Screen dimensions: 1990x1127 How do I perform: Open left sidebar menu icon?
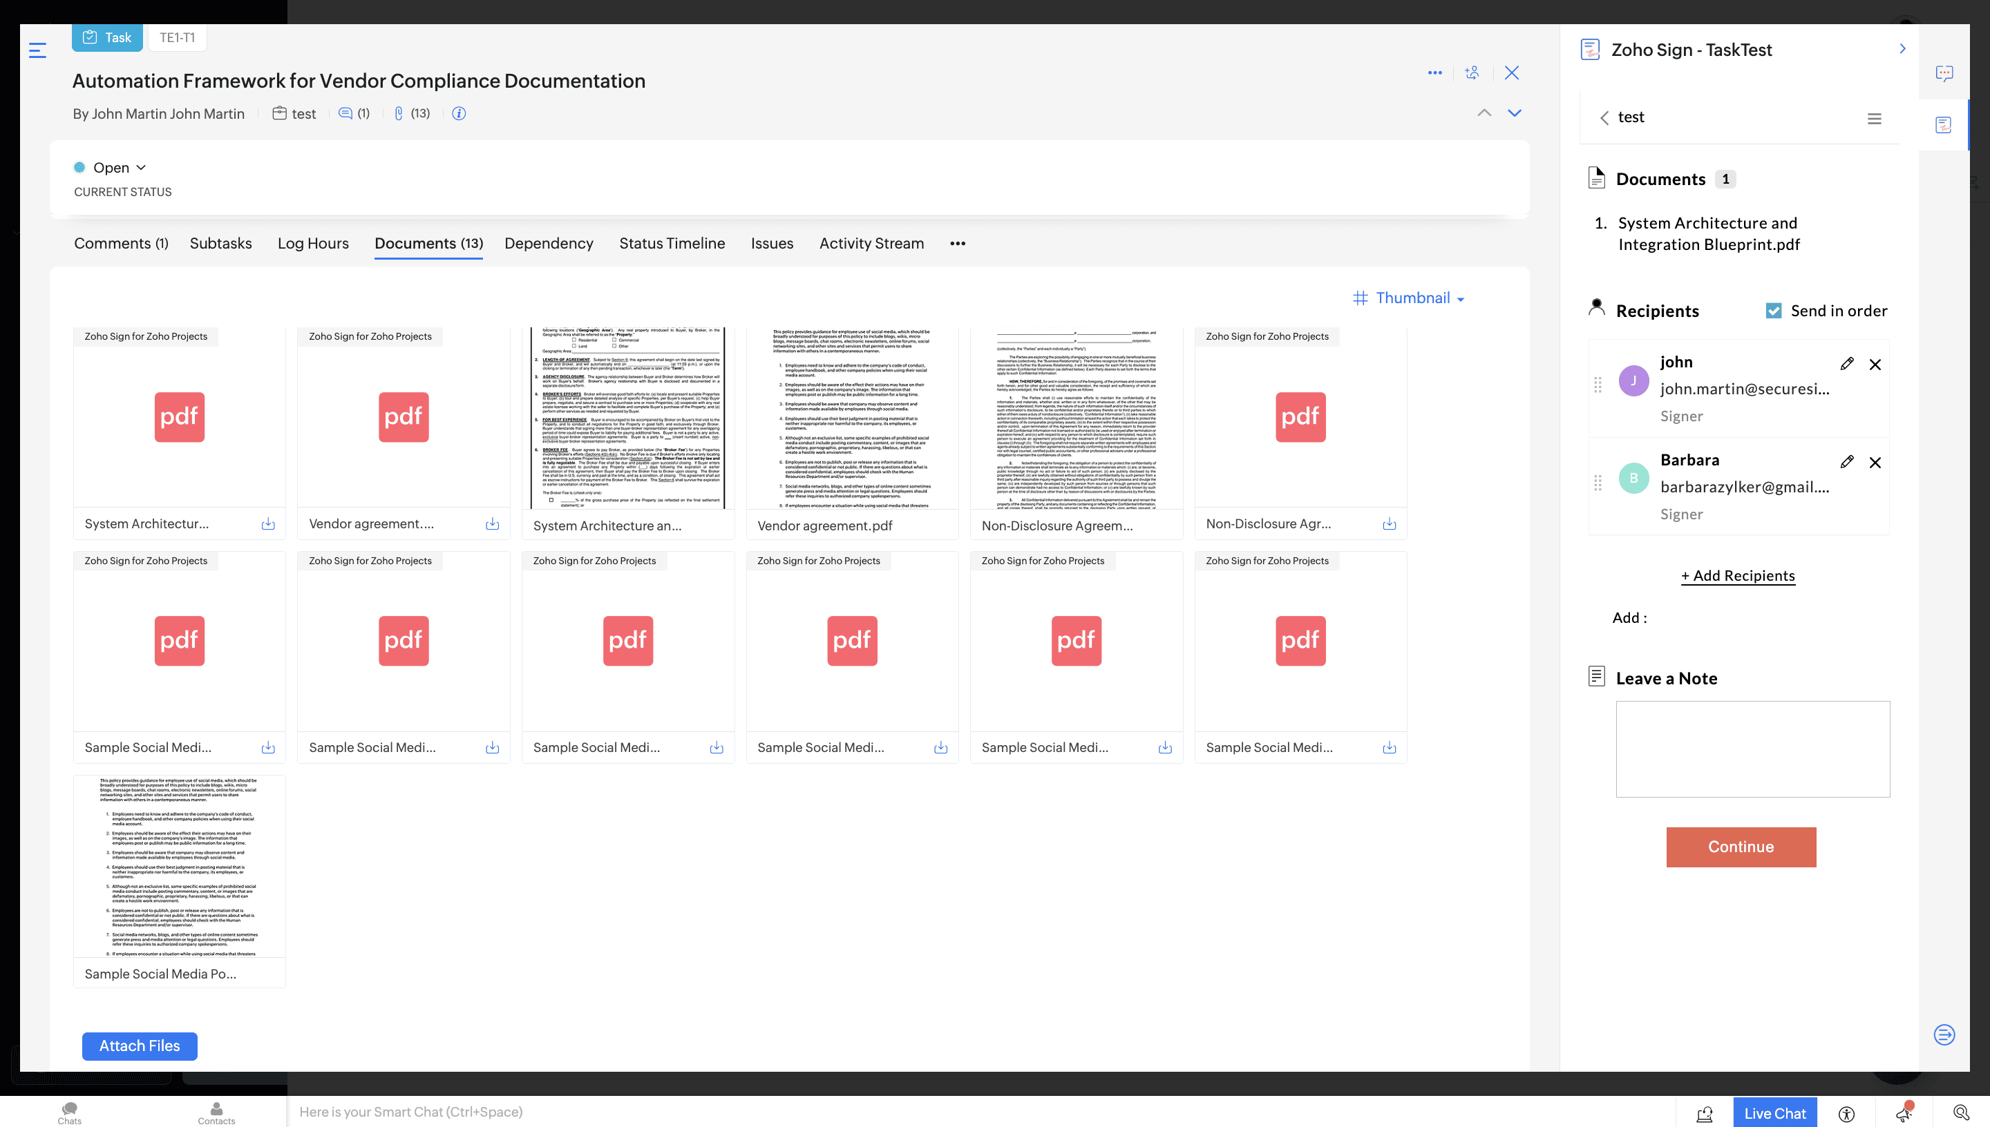point(37,50)
